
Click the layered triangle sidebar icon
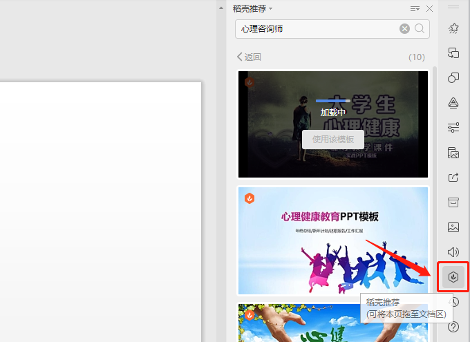[453, 103]
